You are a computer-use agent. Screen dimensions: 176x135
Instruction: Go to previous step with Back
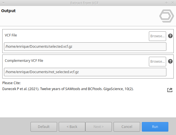(x=72, y=127)
